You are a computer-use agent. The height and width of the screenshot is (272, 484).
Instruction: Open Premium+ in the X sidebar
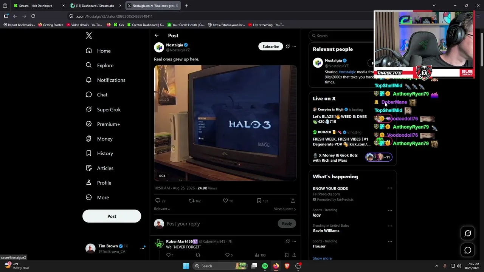(103, 124)
